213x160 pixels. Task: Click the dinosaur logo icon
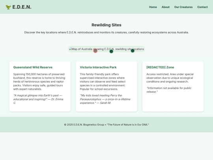(x=8, y=7)
